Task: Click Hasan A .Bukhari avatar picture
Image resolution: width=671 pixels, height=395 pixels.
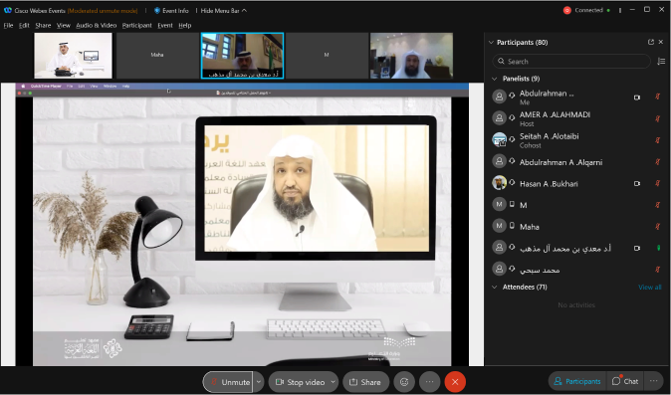Action: coord(499,183)
